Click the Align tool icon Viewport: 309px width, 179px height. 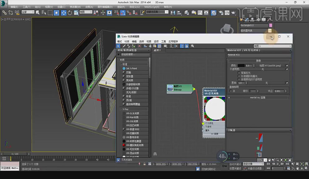click(179, 13)
